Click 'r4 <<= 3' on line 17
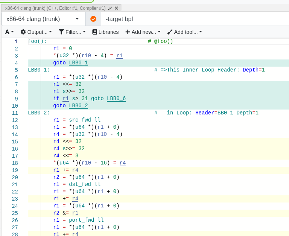Screen dimensions: 289x236 pos(65,155)
